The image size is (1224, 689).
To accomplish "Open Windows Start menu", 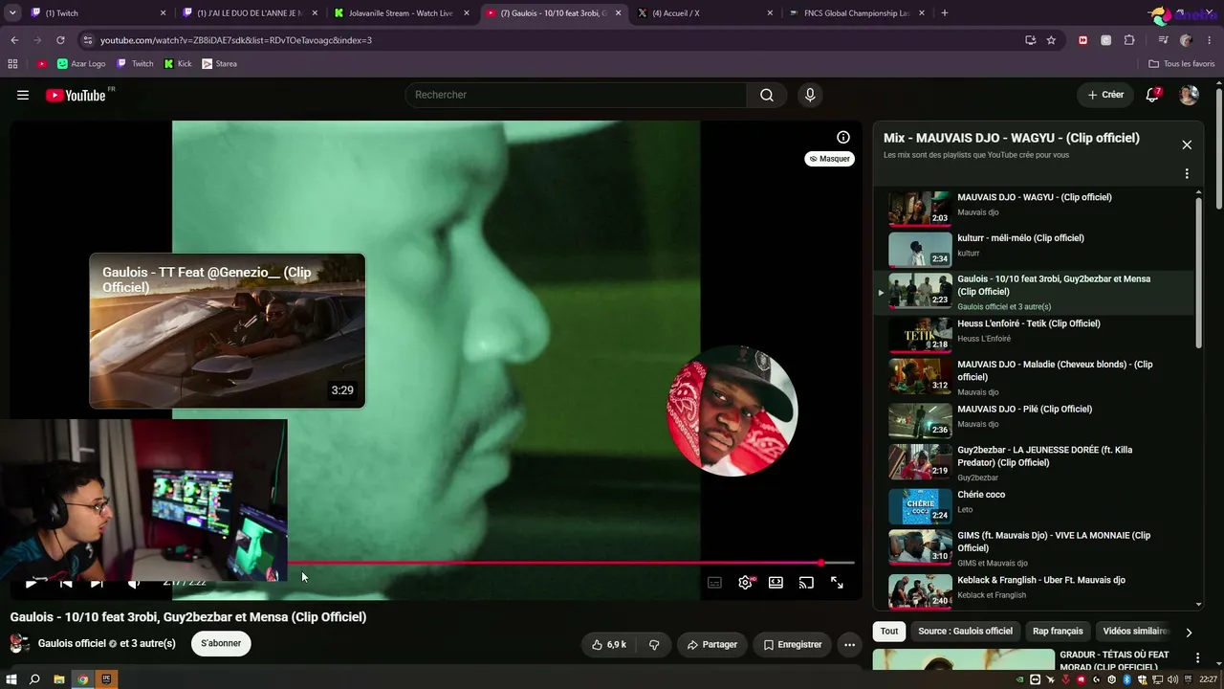I will click(11, 679).
